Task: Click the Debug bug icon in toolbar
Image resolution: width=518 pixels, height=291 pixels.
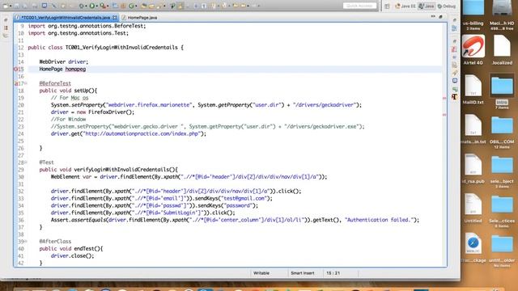Action: [x=81, y=6]
